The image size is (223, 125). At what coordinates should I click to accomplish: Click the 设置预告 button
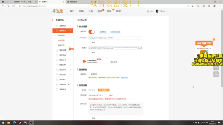click(94, 74)
